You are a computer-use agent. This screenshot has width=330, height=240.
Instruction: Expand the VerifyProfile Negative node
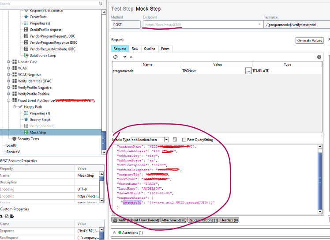9,88
